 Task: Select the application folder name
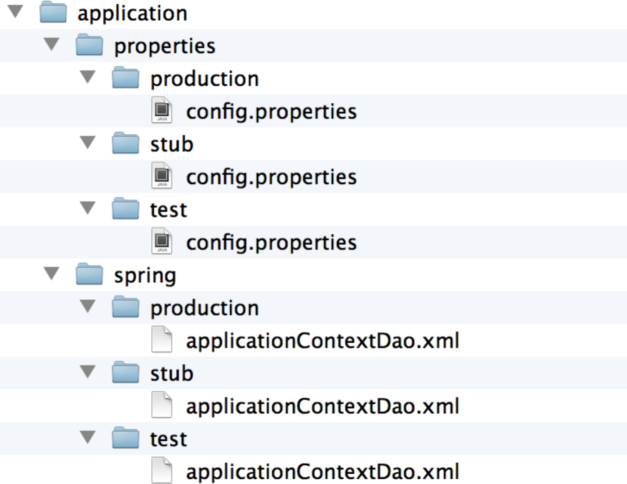click(132, 13)
